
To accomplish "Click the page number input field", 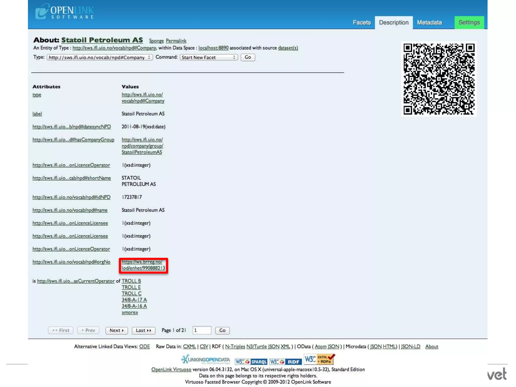I will [202, 330].
